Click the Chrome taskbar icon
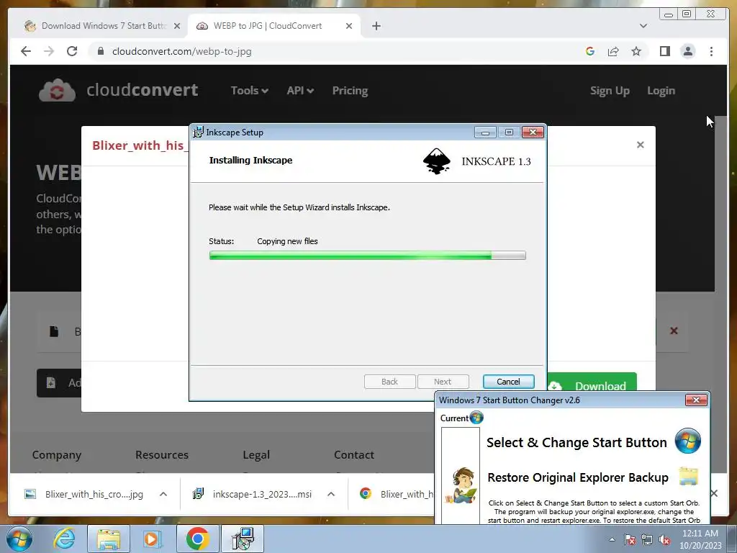Image resolution: width=737 pixels, height=553 pixels. pyautogui.click(x=197, y=539)
